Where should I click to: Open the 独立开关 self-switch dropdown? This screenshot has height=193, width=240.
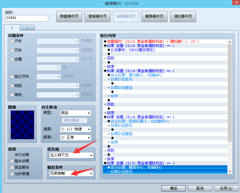click(49, 77)
